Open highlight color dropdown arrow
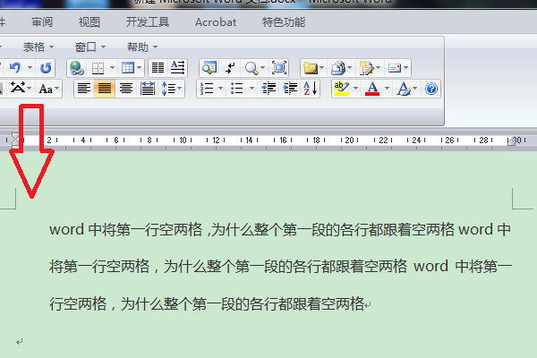Viewport: 537px width, 358px height. coord(355,89)
